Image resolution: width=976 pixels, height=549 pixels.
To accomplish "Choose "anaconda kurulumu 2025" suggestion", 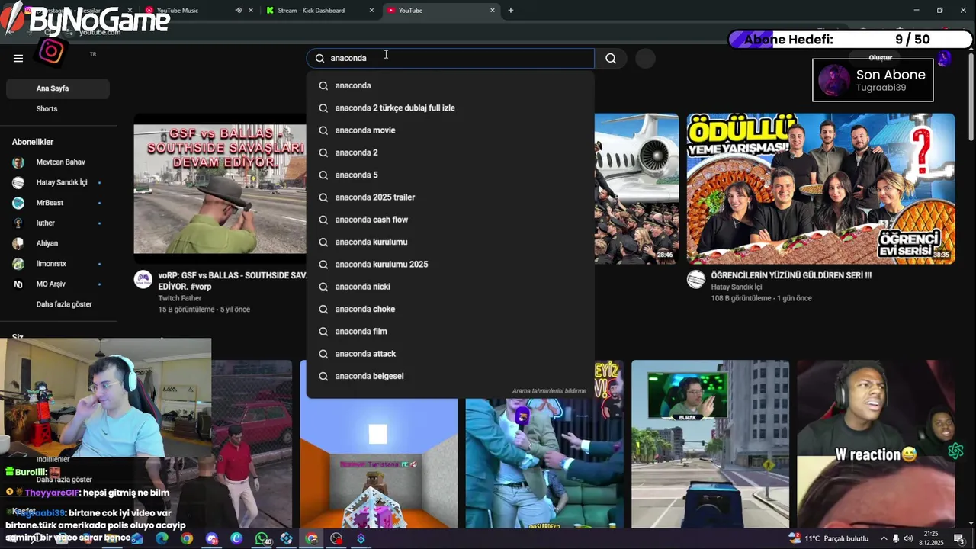I will [x=450, y=265].
